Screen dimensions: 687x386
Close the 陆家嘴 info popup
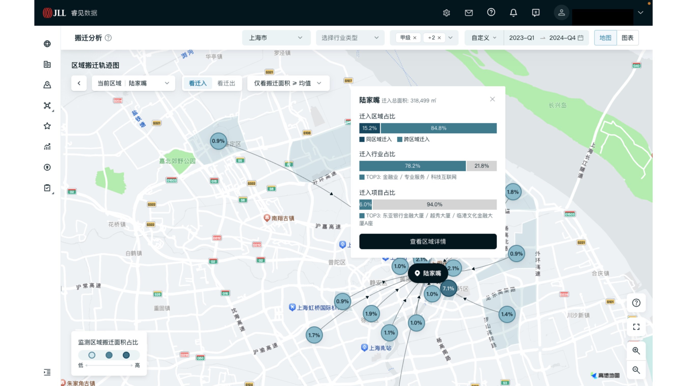(x=492, y=99)
